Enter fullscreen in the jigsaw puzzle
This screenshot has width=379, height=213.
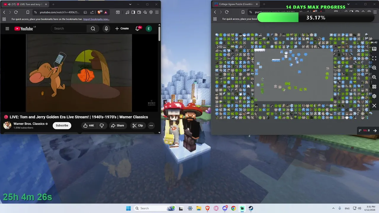click(374, 58)
